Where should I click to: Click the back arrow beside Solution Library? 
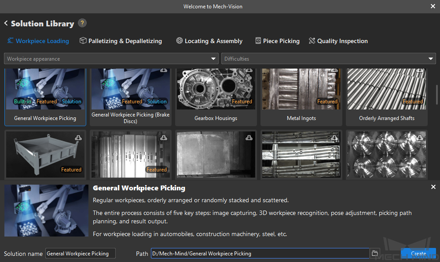click(6, 23)
